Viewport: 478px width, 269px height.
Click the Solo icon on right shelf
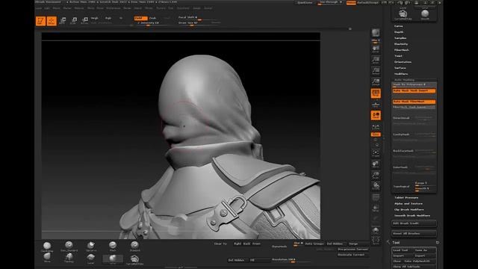click(376, 229)
